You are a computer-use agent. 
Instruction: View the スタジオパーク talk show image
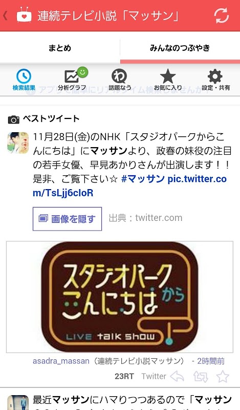120,297
